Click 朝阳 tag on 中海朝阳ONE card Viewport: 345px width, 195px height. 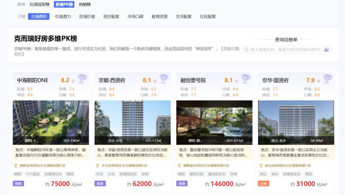pos(18,174)
